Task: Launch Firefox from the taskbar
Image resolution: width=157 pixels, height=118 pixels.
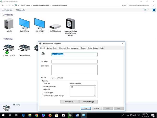Action: pos(50,115)
